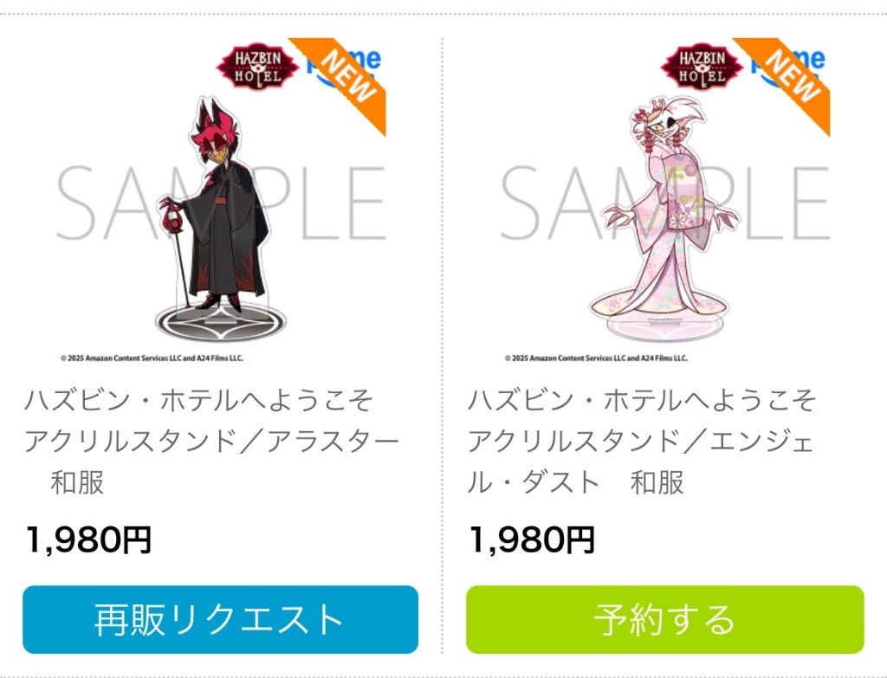The height and width of the screenshot is (678, 887).
Task: Click the copyright text under Alastor image
Action: tap(152, 358)
